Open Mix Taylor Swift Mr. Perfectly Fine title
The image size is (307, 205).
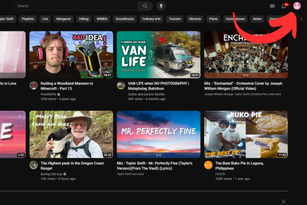pos(155,166)
